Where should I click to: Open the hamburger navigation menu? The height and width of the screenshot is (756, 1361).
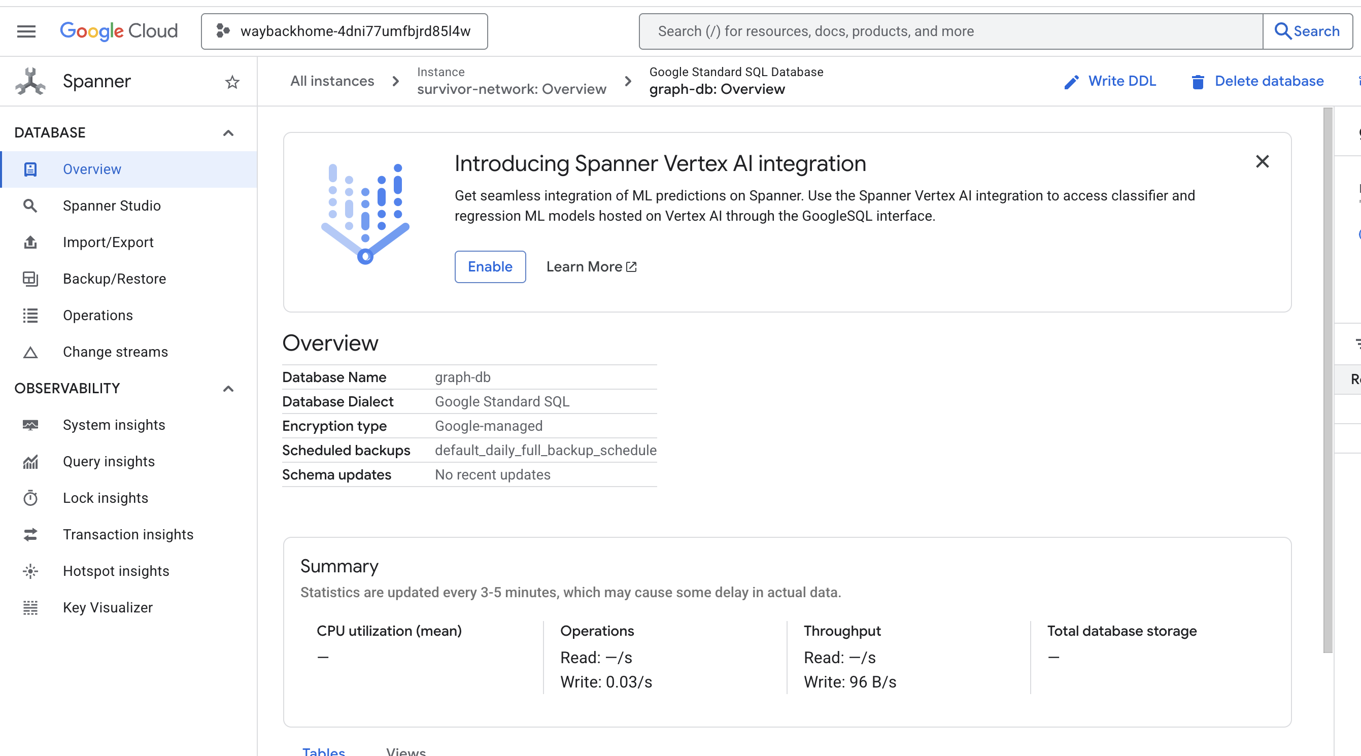click(26, 31)
